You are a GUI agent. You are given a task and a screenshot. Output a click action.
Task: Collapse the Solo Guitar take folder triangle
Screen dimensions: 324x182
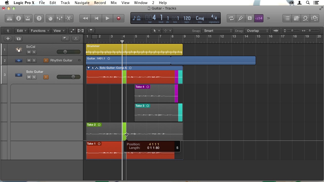pyautogui.click(x=88, y=68)
